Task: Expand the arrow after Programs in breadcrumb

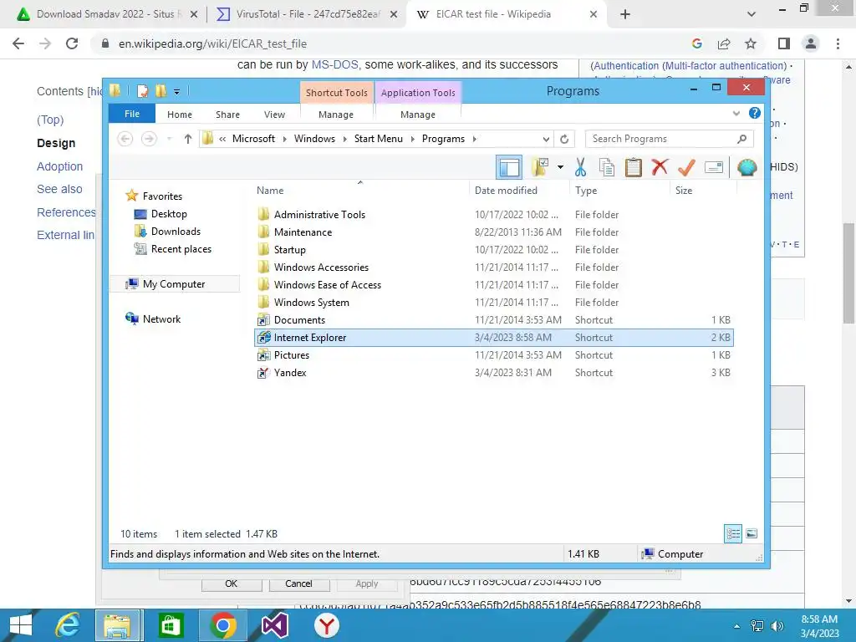Action: tap(475, 139)
